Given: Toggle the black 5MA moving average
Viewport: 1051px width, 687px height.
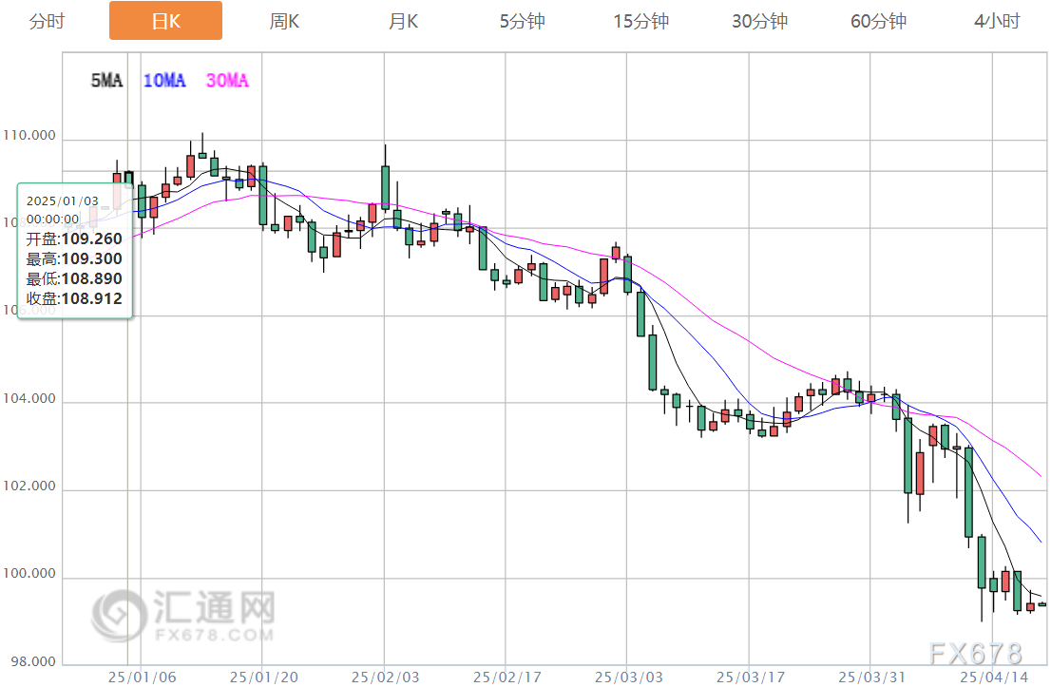Looking at the screenshot, I should point(108,82).
